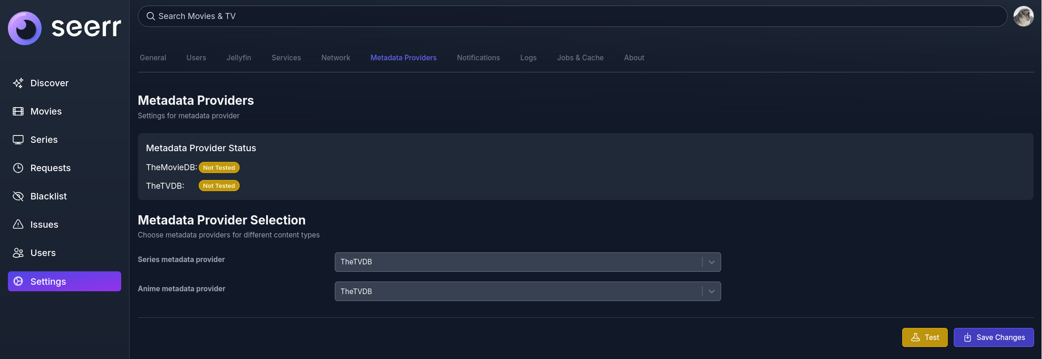Open Requests via the clock icon
Screen dimensions: 1042x359
18,168
